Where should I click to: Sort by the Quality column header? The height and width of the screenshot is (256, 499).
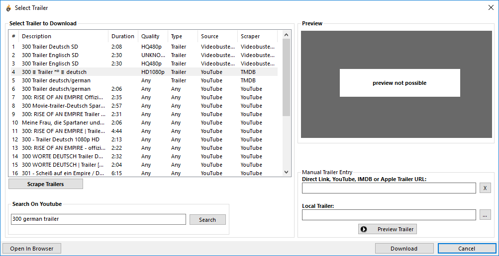point(153,36)
